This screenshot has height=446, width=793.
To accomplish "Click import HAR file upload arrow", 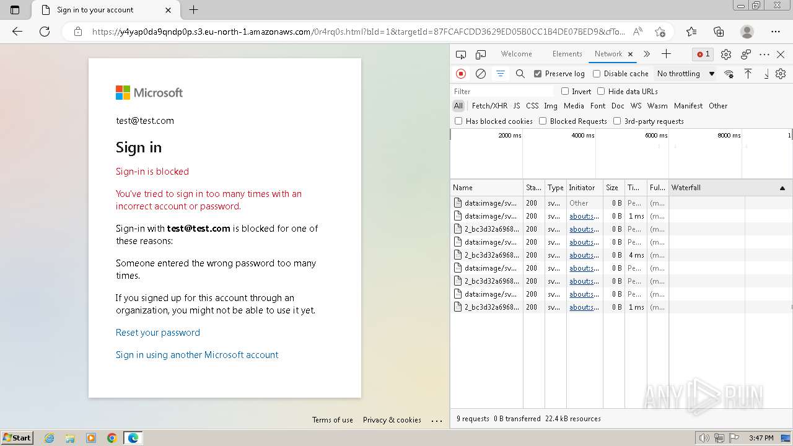I will [x=748, y=74].
